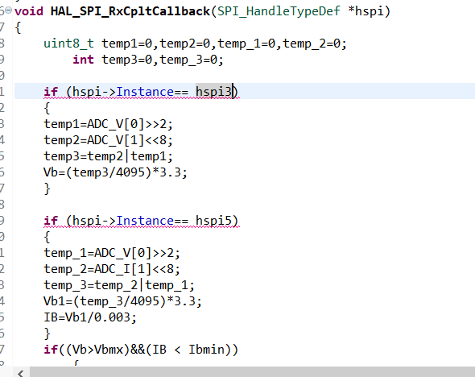Click the void keyword of the function
Viewport: 475px width, 377px height.
coord(29,11)
